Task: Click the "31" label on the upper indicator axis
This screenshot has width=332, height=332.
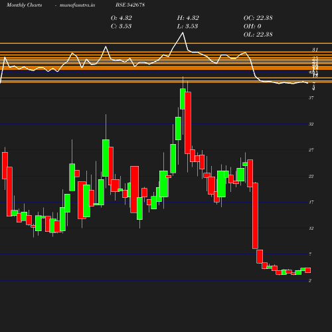Action: [315, 50]
